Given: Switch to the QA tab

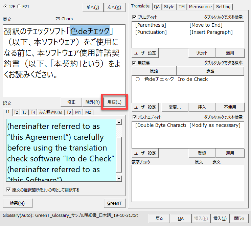Looking at the screenshot, I should 157,6.
